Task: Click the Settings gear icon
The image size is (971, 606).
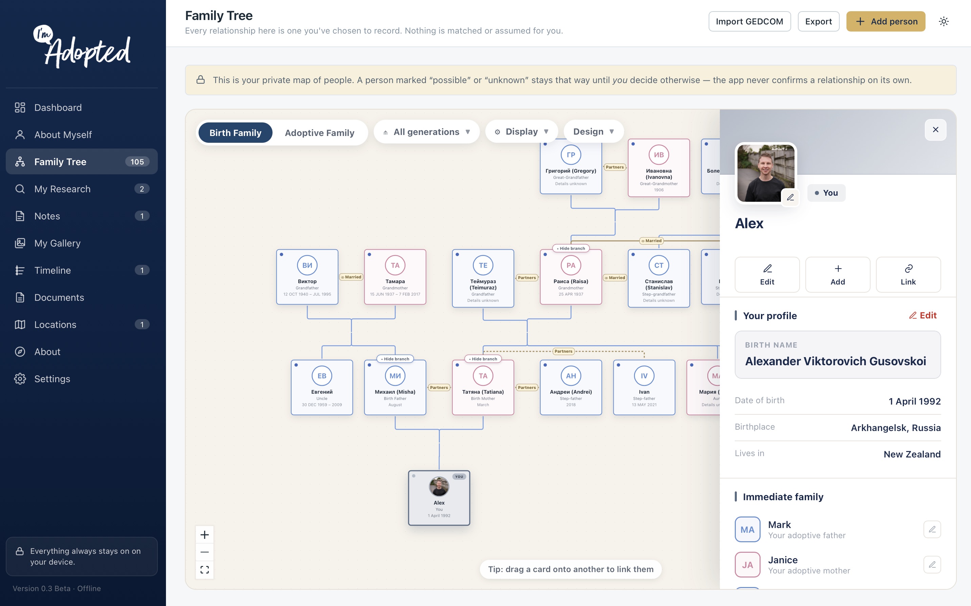Action: click(x=20, y=379)
